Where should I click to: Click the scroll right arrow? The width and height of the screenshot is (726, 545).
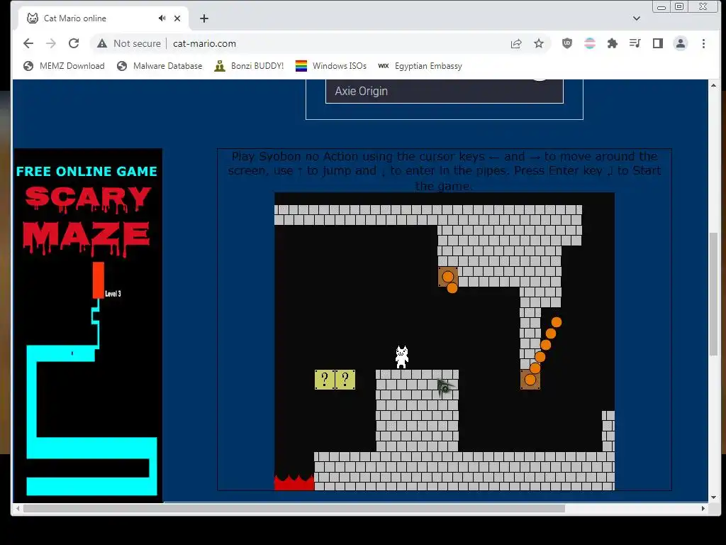[x=703, y=508]
